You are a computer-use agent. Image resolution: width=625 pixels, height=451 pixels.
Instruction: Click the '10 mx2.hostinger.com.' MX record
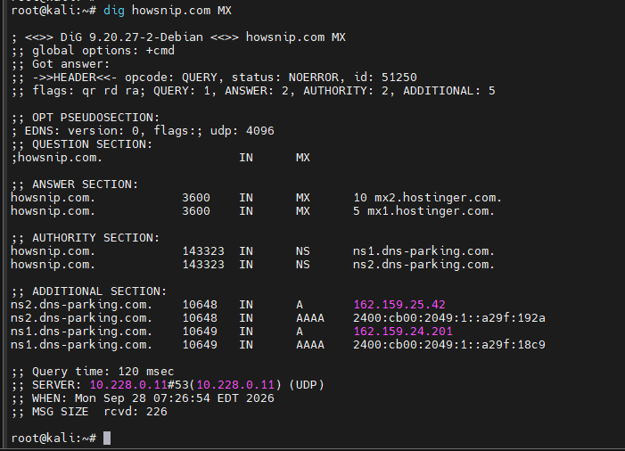point(427,198)
